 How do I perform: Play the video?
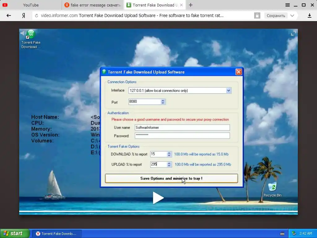[158, 198]
